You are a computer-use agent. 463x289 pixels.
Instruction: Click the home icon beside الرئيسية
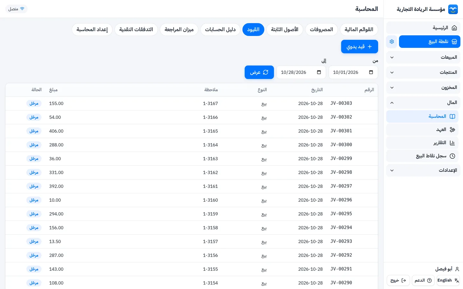454,28
